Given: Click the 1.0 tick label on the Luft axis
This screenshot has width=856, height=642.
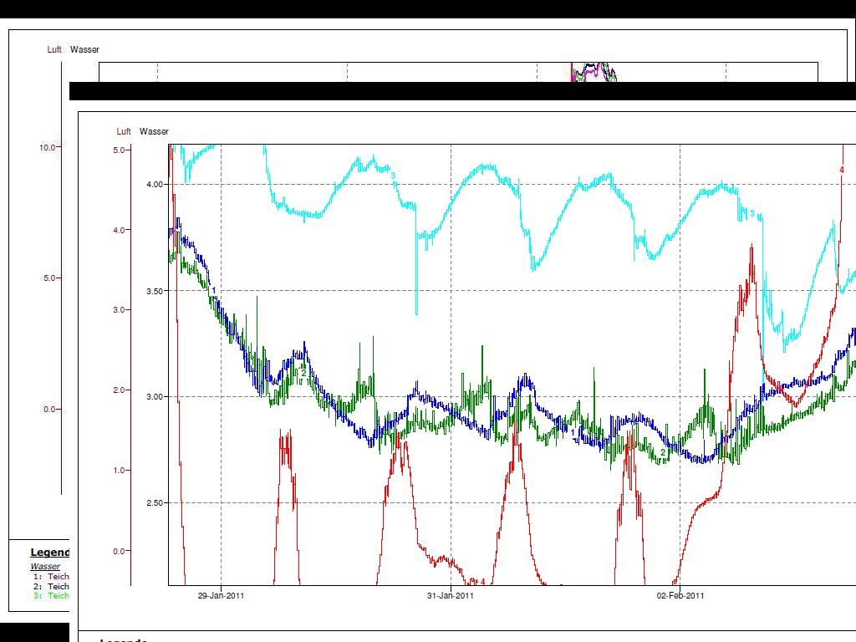Looking at the screenshot, I should point(120,471).
